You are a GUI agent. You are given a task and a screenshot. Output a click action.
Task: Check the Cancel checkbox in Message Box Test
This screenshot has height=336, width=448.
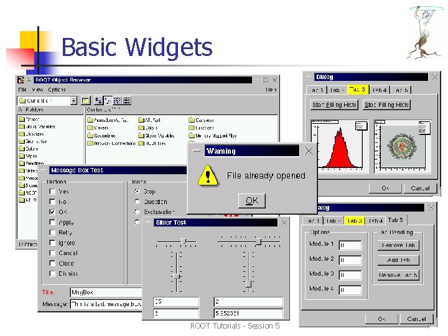(x=52, y=253)
